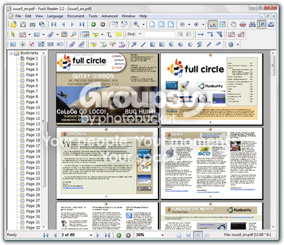The width and height of the screenshot is (284, 245).
Task: Click the Editorial page in the document view
Action: [107, 163]
